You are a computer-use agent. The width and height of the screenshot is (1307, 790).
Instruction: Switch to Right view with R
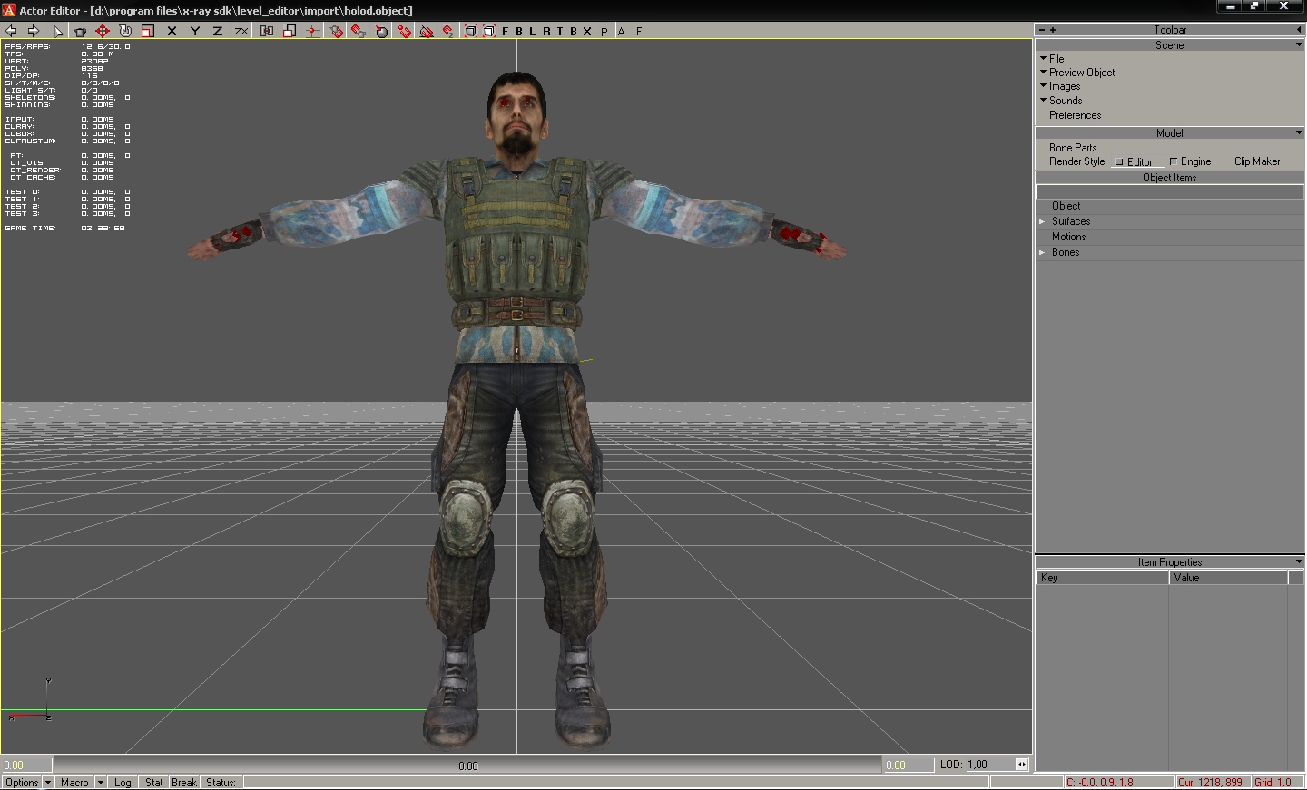pyautogui.click(x=546, y=31)
